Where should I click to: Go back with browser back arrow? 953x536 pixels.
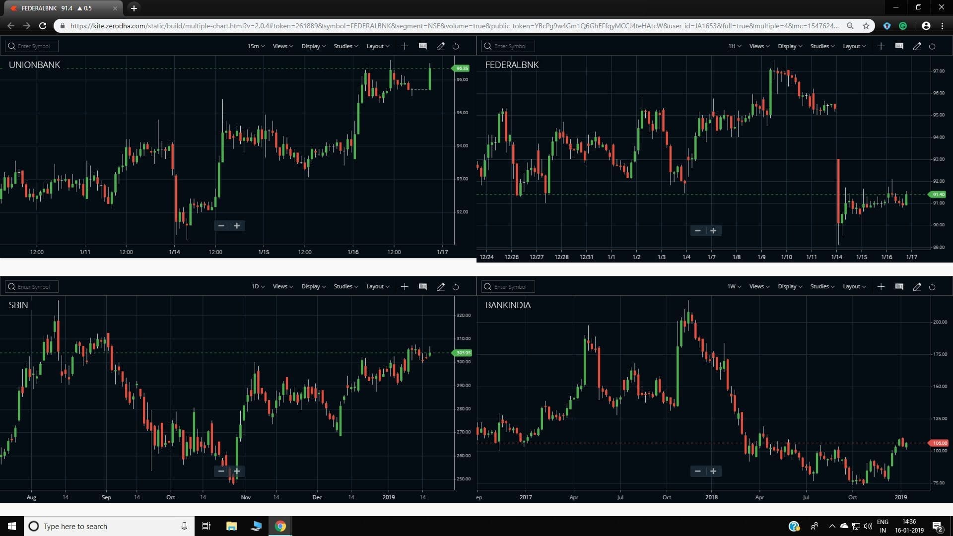point(11,26)
